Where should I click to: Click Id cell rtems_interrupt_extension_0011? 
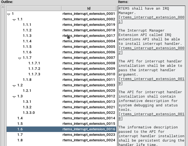point(89,80)
